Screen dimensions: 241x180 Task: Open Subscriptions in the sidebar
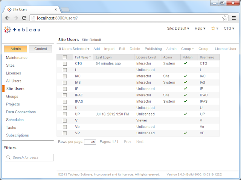(x=17, y=135)
